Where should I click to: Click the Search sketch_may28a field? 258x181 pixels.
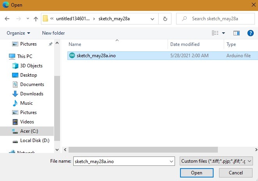point(216,19)
